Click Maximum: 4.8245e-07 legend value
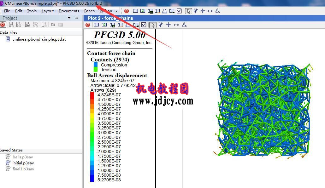The width and height of the screenshot is (325, 188). 112,81
